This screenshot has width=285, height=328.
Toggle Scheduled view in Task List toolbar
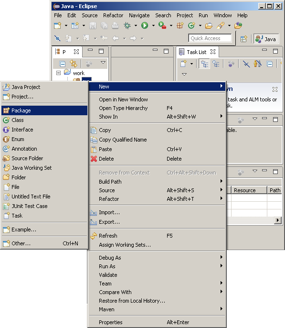(x=216, y=64)
